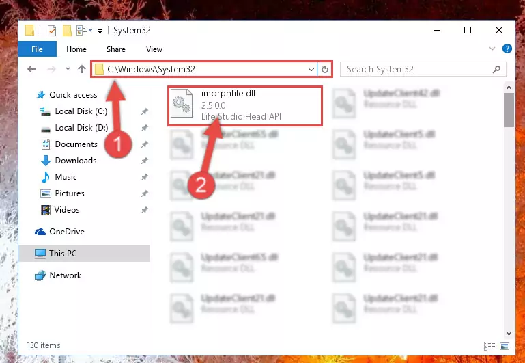Click the scrollbar down arrow

coord(509,334)
